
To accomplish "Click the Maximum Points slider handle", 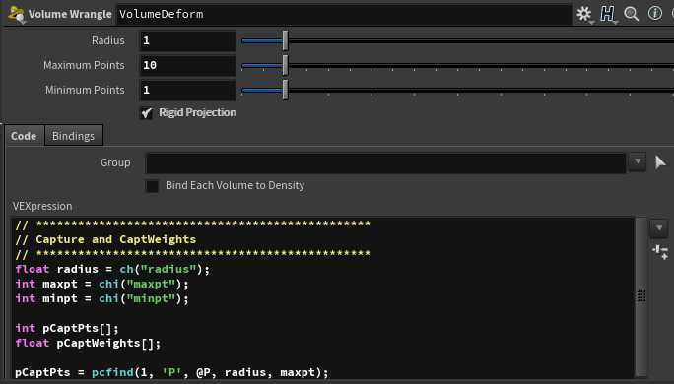I will point(285,65).
